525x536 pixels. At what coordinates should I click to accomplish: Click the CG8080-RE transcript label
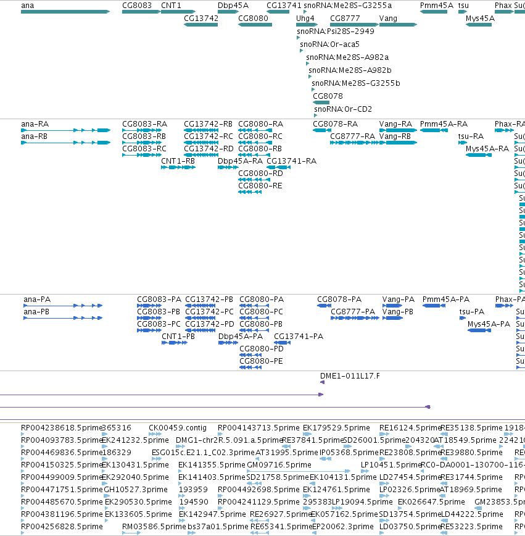(x=260, y=186)
